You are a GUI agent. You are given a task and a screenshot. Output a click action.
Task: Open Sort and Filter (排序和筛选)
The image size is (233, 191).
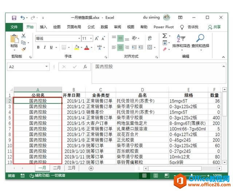click(x=181, y=42)
